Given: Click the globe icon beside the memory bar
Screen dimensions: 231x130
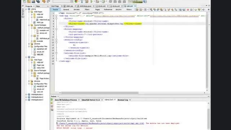Looking at the screenshot, I should click(145, 1).
